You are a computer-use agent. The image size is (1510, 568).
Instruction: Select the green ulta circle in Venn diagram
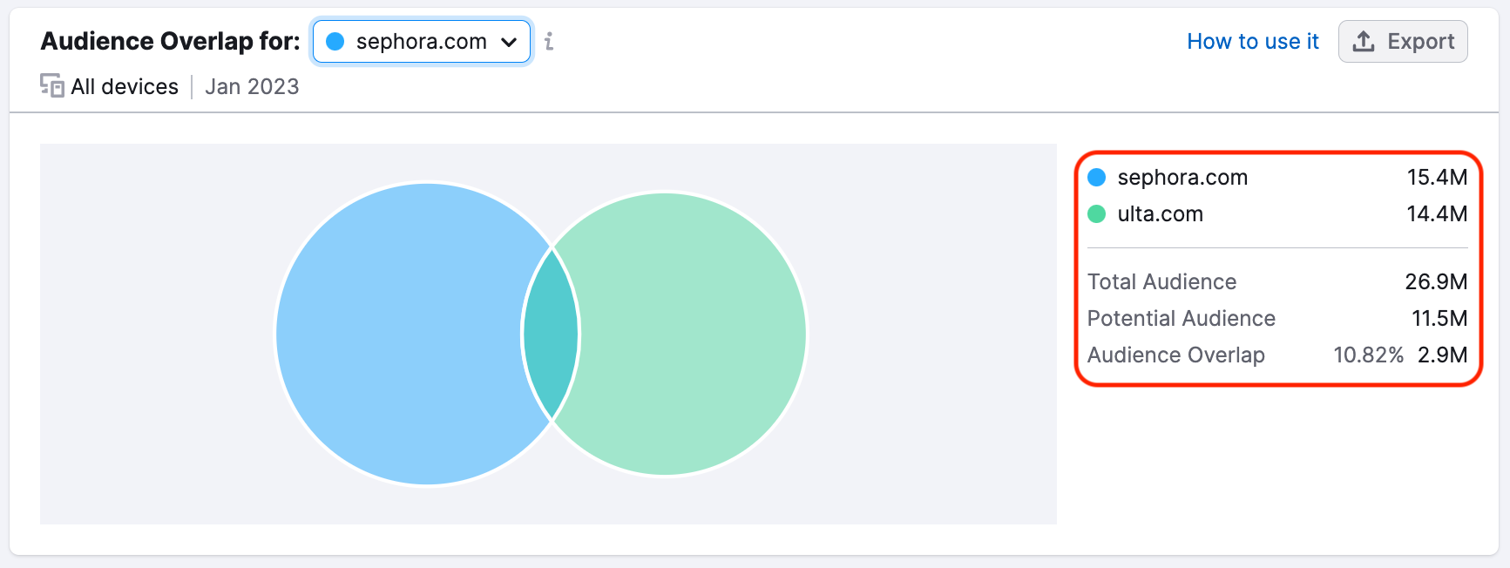point(697,334)
